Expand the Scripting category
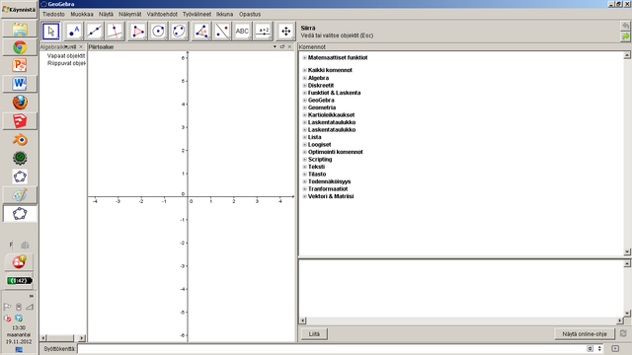The image size is (632, 355). (305, 160)
